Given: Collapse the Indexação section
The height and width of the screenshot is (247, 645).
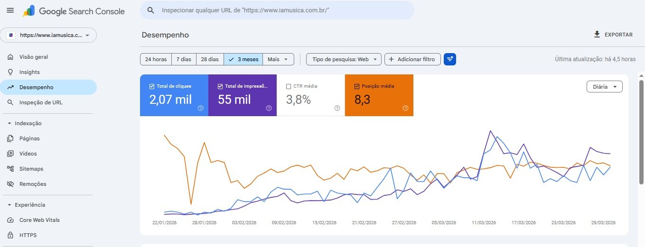Looking at the screenshot, I should pos(10,123).
